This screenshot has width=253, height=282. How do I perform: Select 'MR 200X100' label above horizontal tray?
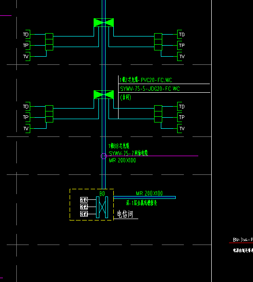pos(149,193)
